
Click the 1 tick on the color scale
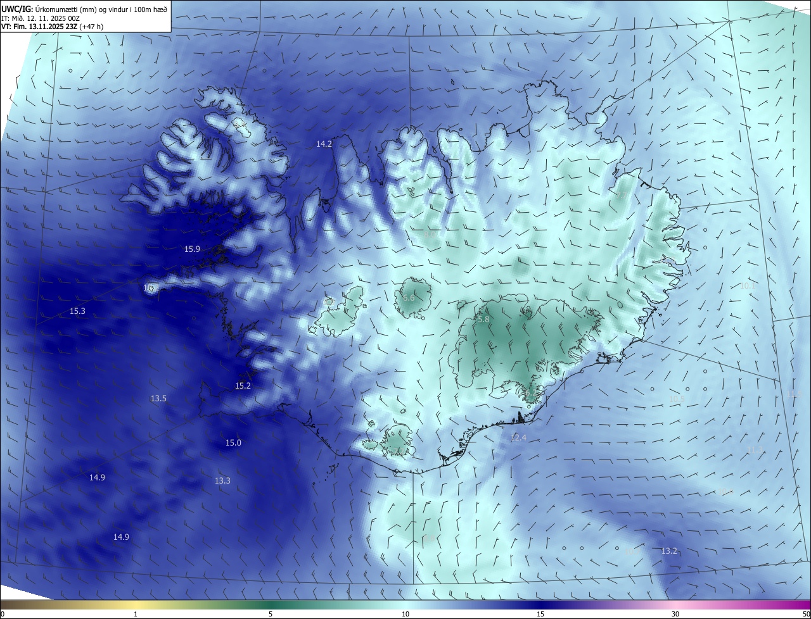pyautogui.click(x=136, y=615)
